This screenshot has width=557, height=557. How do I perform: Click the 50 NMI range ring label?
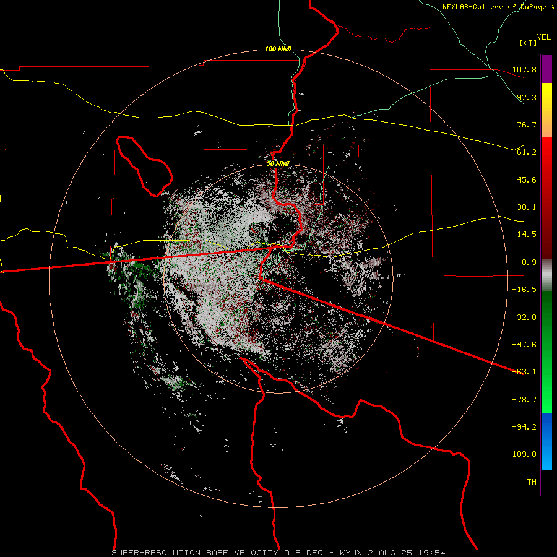pyautogui.click(x=278, y=163)
